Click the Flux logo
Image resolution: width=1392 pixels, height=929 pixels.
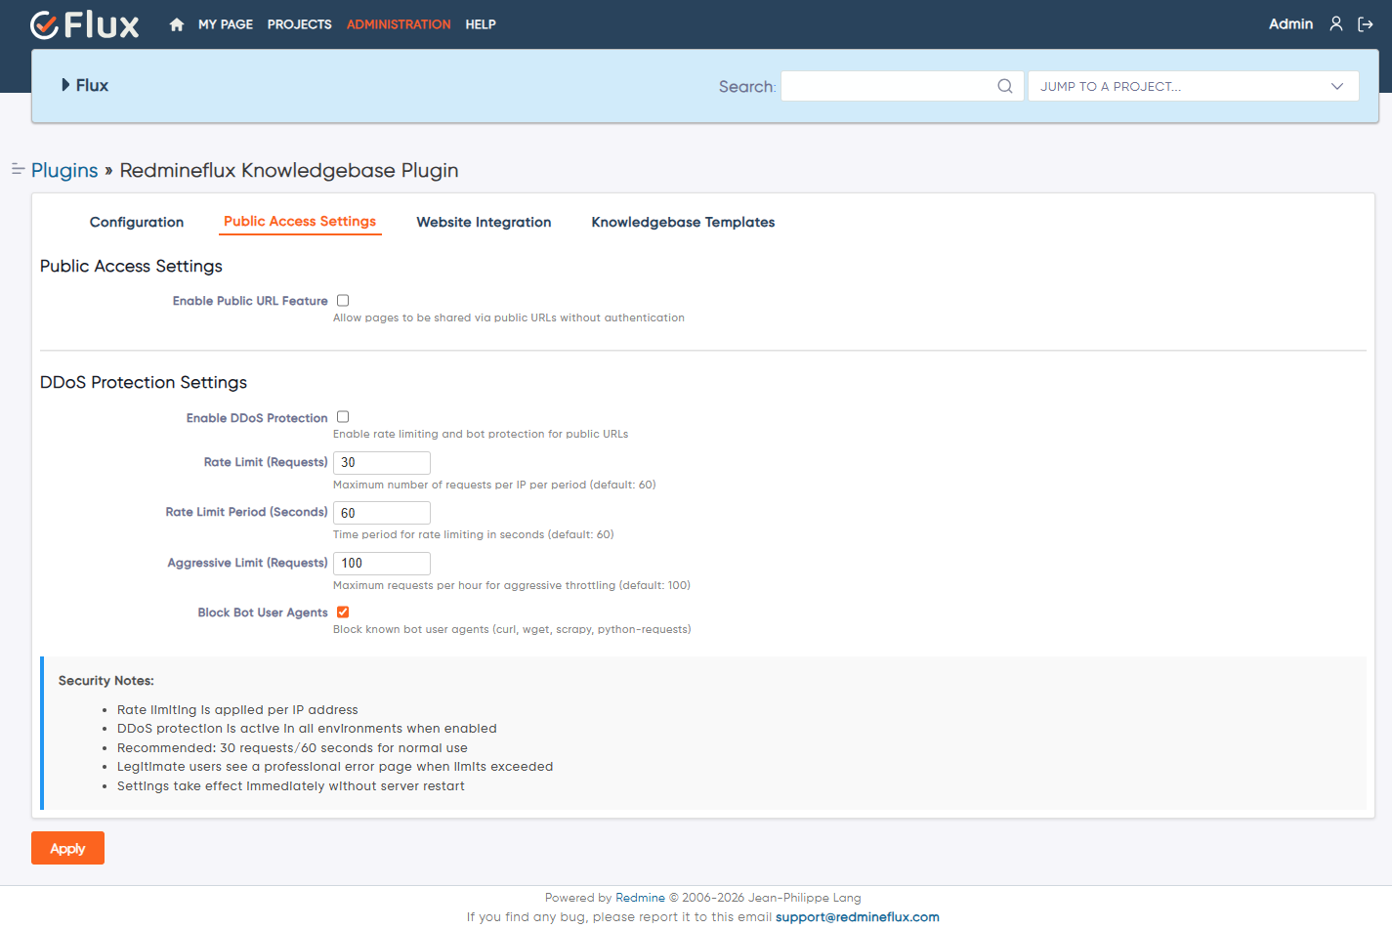click(x=85, y=24)
